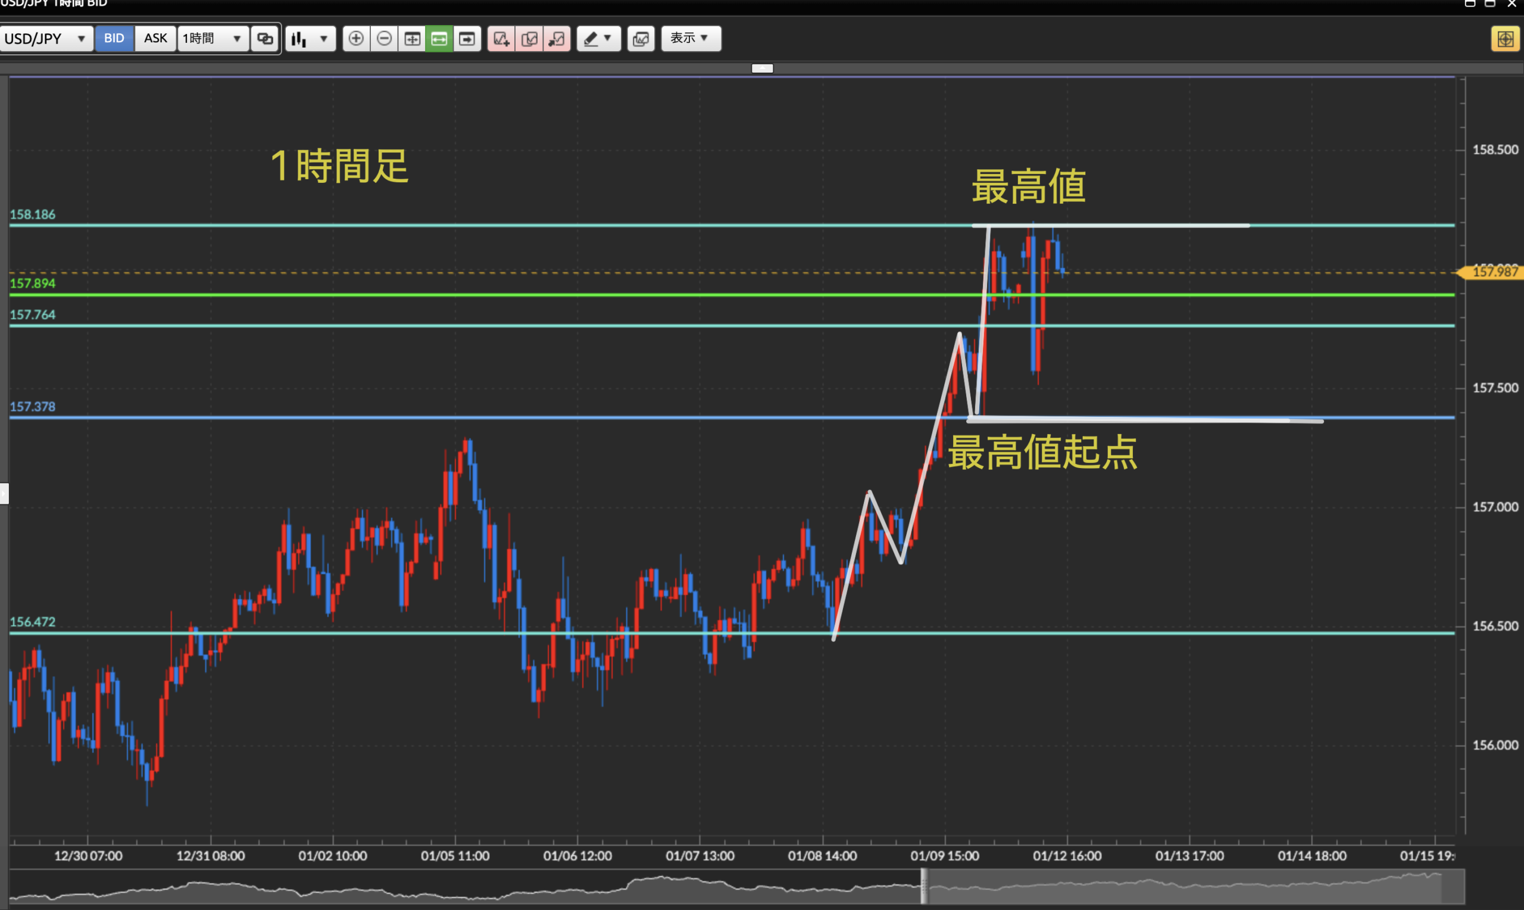
Task: Zoom out of the chart
Action: pyautogui.click(x=384, y=39)
